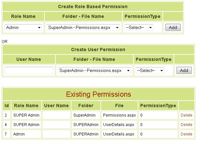The height and width of the screenshot is (142, 198).
Task: Click the Id column header
Action: point(7,106)
